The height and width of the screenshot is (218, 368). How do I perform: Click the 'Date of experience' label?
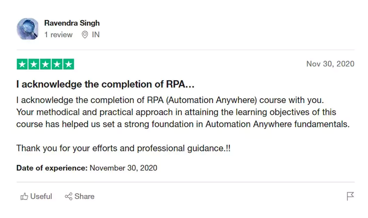[x=52, y=168]
